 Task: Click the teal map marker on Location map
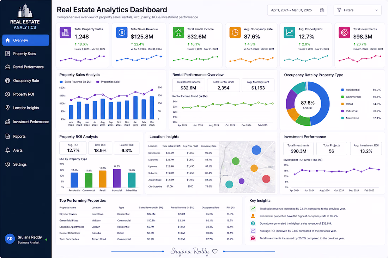click(x=229, y=184)
